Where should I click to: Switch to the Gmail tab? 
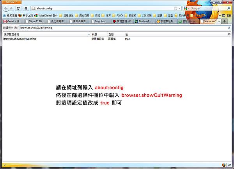[x=13, y=22]
